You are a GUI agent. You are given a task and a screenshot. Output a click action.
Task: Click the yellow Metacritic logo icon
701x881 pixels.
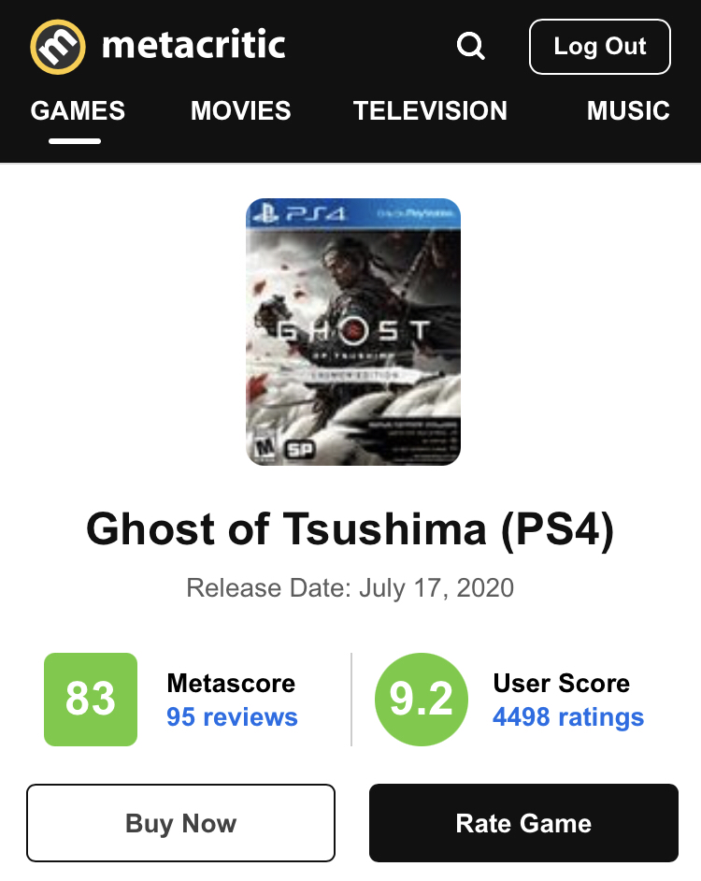[58, 46]
